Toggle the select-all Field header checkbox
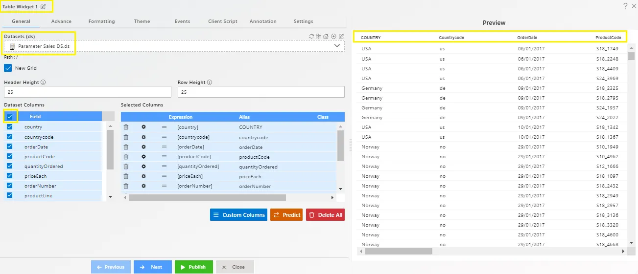This screenshot has height=274, width=638. click(x=9, y=117)
